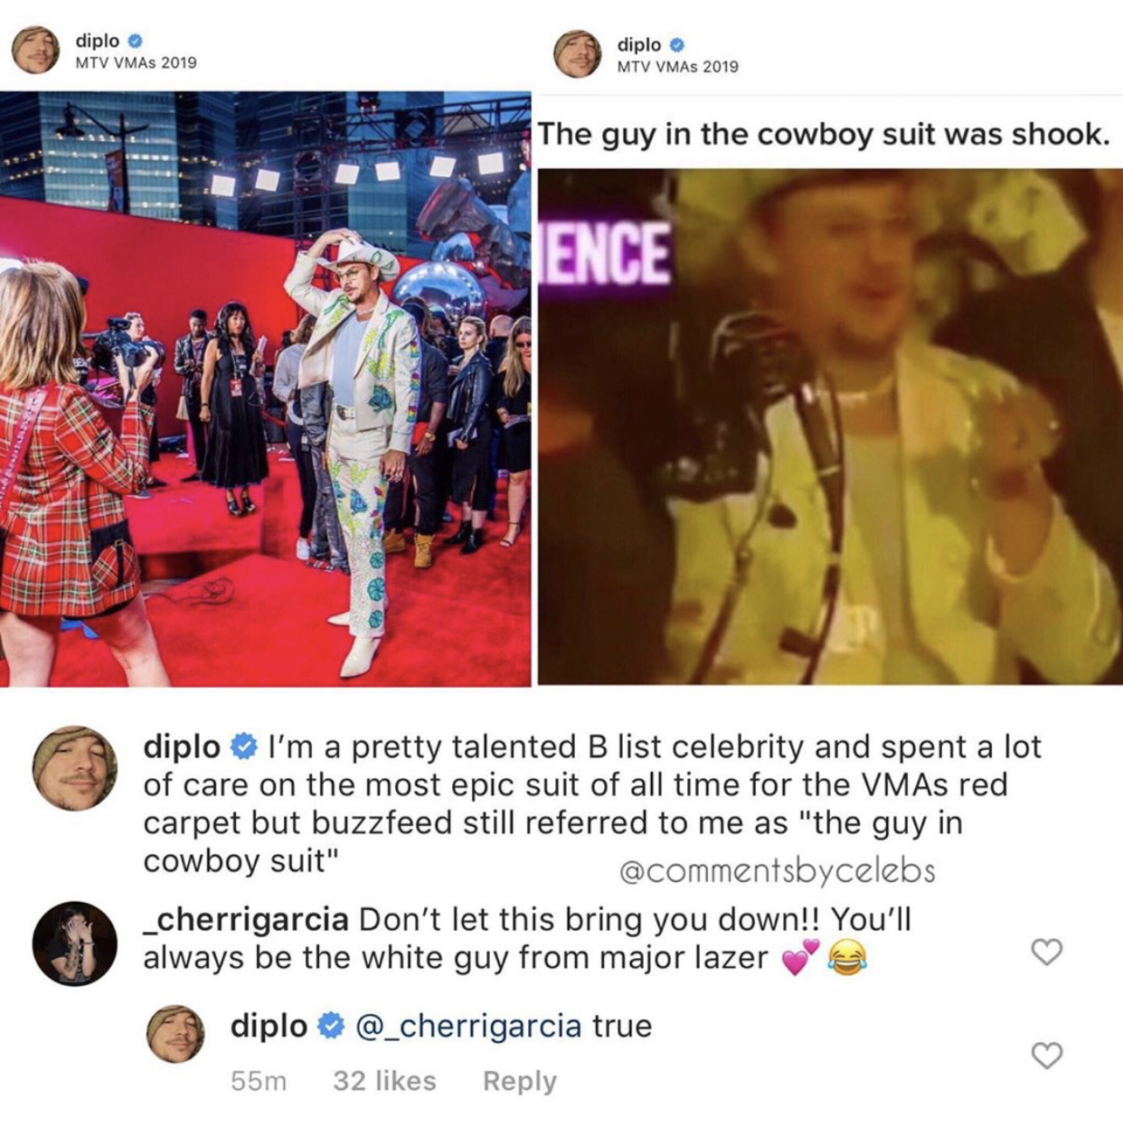Open the red carpet cowboy suit photo
The image size is (1123, 1136).
[x=266, y=389]
